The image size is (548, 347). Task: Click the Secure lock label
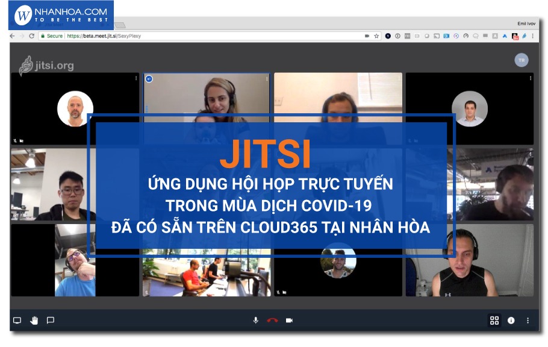pos(52,36)
